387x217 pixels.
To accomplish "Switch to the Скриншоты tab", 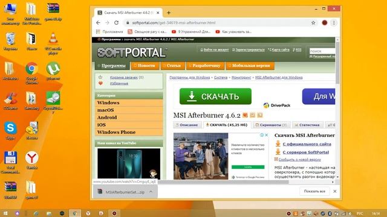I will [272, 125].
